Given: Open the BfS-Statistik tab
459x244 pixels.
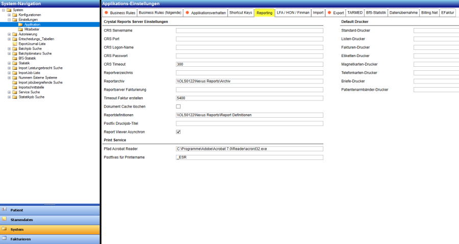Looking at the screenshot, I should tap(376, 13).
